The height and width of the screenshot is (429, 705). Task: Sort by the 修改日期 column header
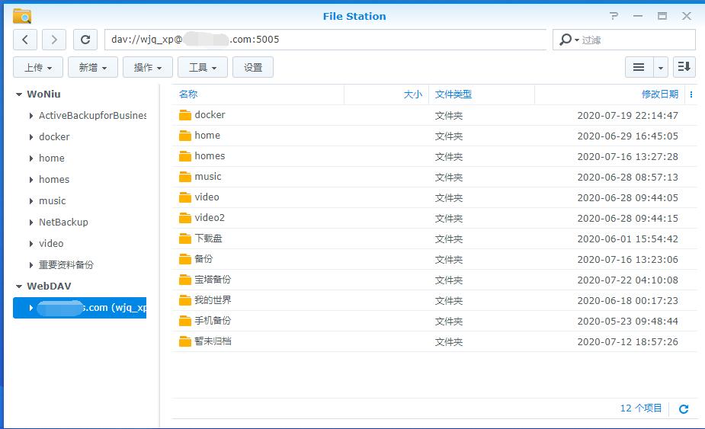click(659, 94)
